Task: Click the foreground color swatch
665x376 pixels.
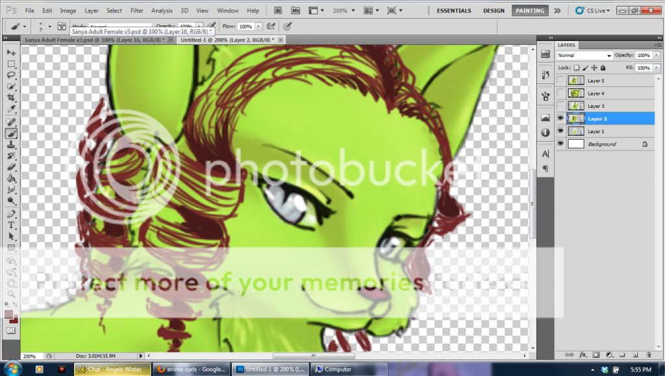Action: point(9,314)
